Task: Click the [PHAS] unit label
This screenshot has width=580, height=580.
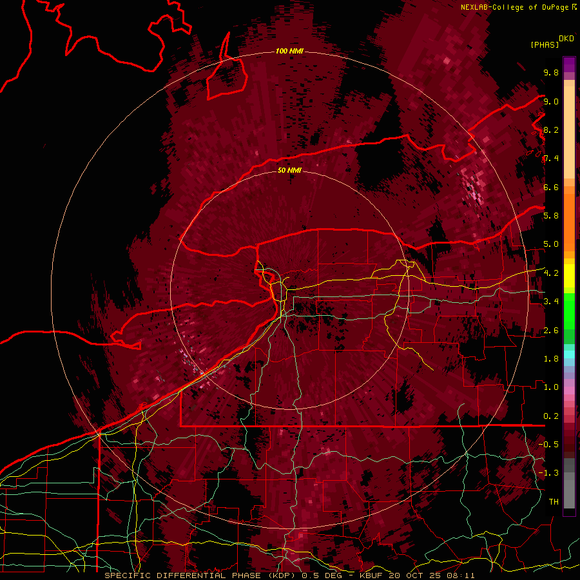Action: pos(545,44)
